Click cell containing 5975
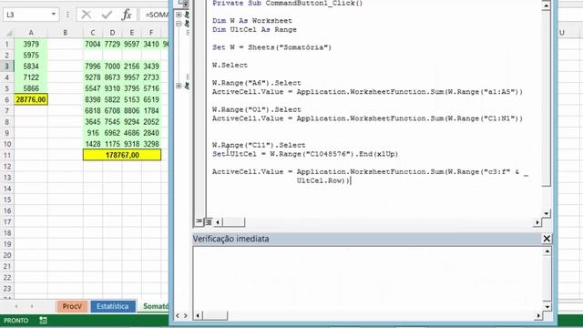 31,55
